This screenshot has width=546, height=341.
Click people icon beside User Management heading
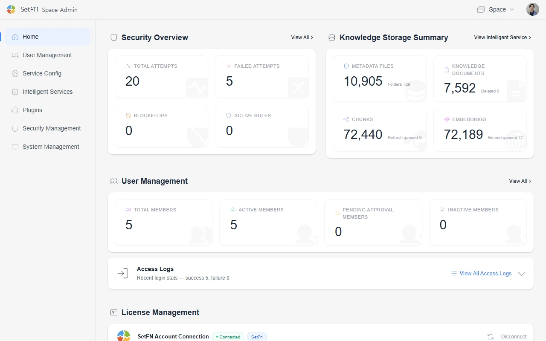tap(114, 181)
